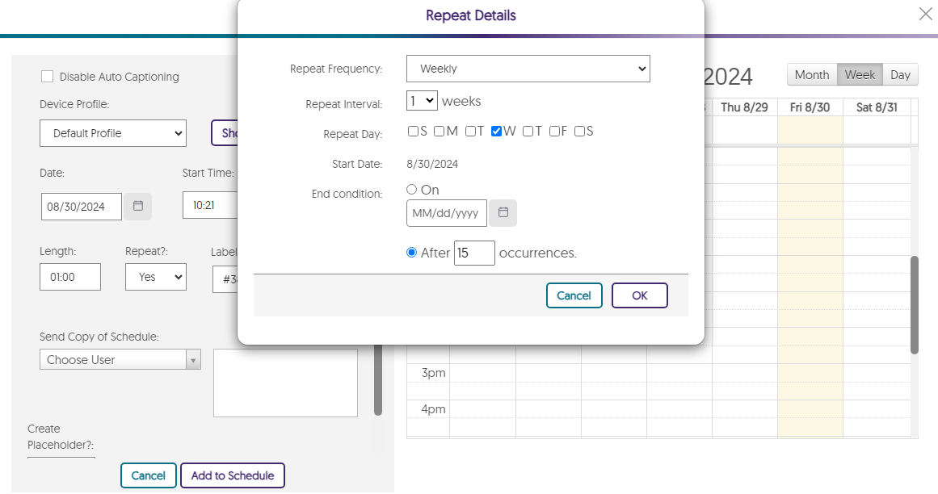
Task: Switch the calendar to Month view
Action: pos(811,75)
